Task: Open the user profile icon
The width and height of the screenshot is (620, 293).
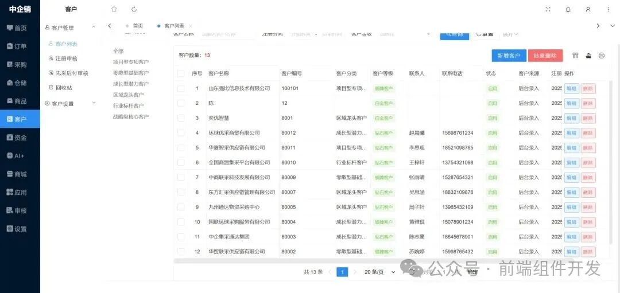Action: 588,9
